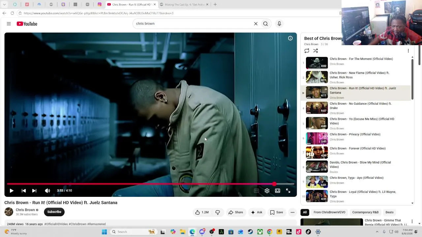Open Chris Brown channel avatar
Image resolution: width=422 pixels, height=237 pixels.
tap(9, 212)
